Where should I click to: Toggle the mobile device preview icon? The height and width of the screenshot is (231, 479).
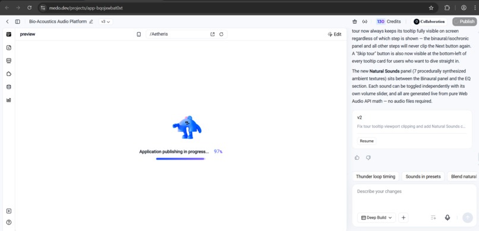[x=138, y=34]
